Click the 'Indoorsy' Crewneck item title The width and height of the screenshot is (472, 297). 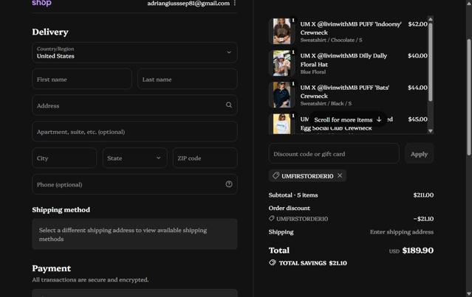[351, 28]
